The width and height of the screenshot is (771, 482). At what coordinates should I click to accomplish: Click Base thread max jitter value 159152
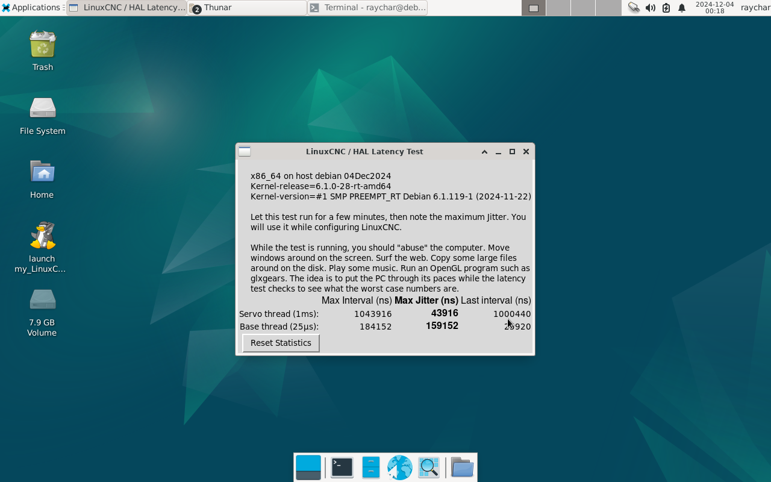(442, 326)
